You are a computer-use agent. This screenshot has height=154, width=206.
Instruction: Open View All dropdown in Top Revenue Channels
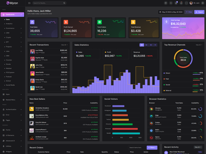point(199,45)
